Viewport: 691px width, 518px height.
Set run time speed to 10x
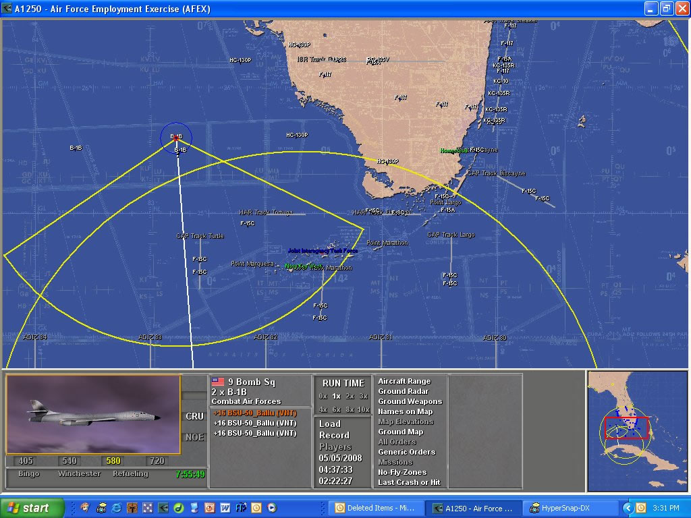[364, 410]
